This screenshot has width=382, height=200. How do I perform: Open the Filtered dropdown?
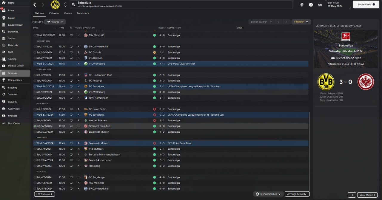pyautogui.click(x=301, y=22)
